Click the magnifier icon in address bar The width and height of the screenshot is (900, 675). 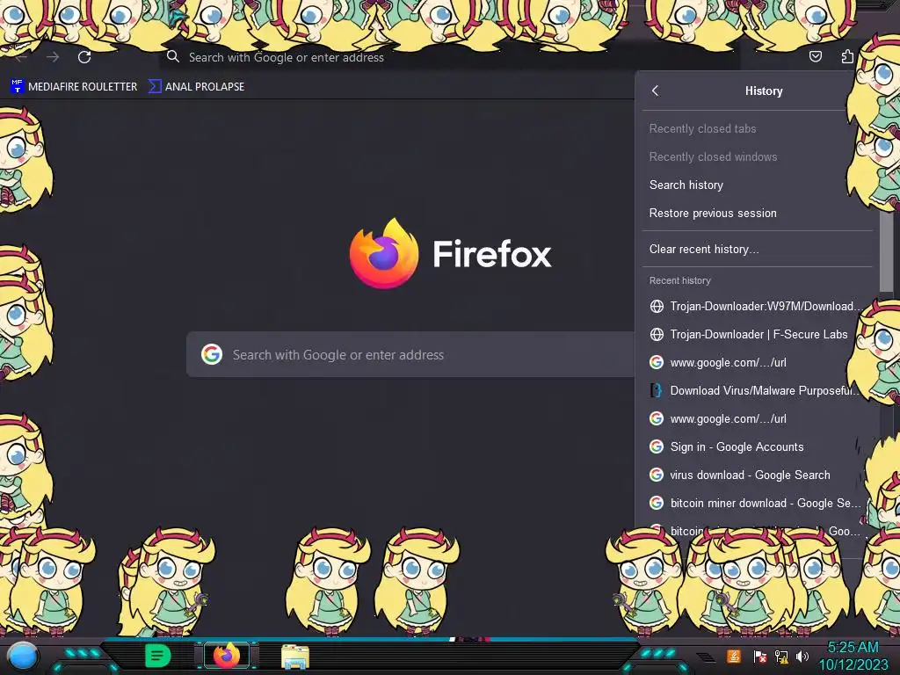[x=173, y=57]
